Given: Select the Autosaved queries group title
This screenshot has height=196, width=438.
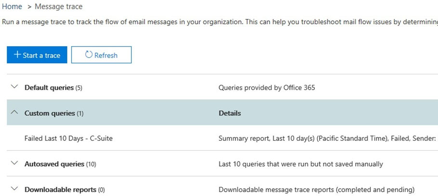Looking at the screenshot, I should tap(55, 164).
